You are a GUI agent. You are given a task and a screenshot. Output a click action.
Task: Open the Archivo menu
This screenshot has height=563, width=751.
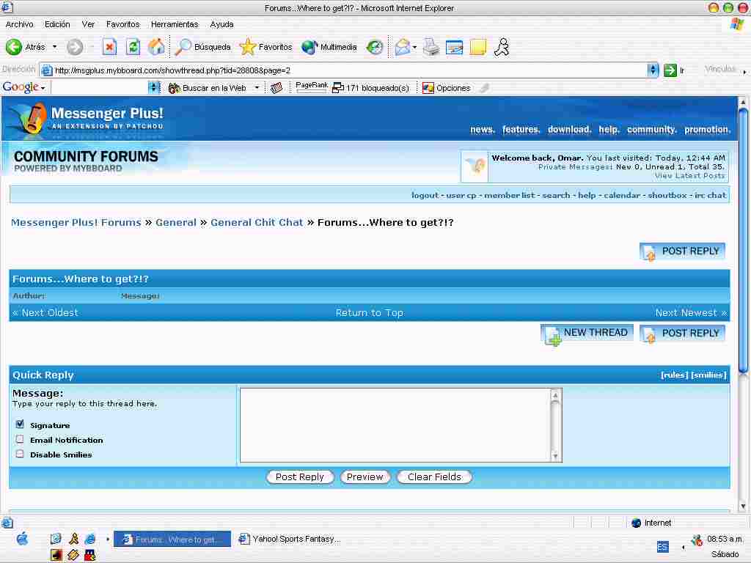20,24
